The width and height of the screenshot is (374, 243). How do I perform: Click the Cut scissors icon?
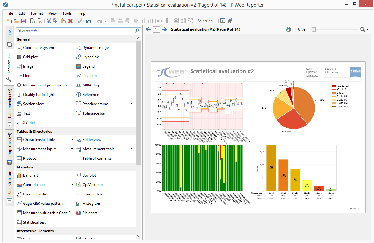pyautogui.click(x=49, y=21)
